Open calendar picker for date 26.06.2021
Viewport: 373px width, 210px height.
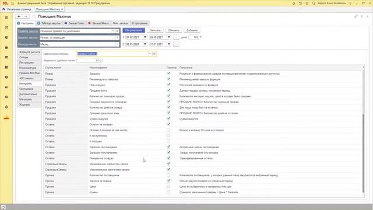click(x=169, y=37)
